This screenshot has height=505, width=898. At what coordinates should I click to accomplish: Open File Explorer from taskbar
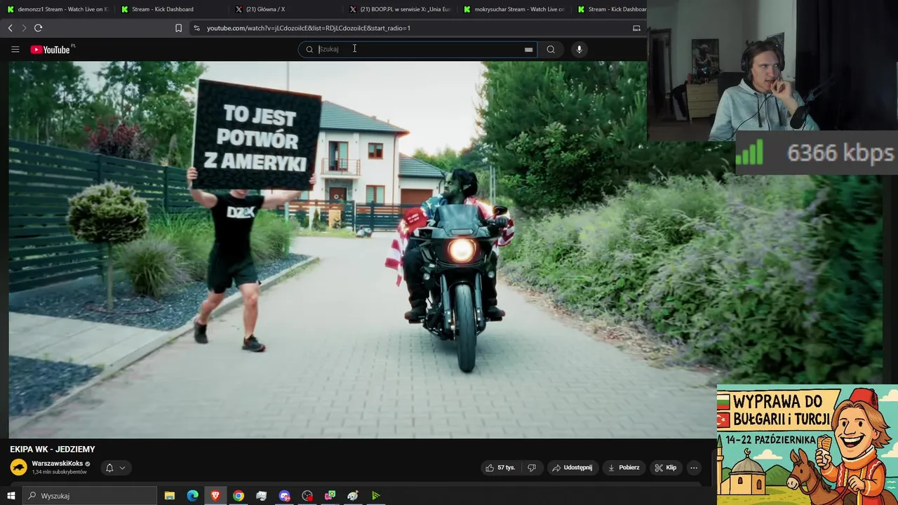click(170, 496)
